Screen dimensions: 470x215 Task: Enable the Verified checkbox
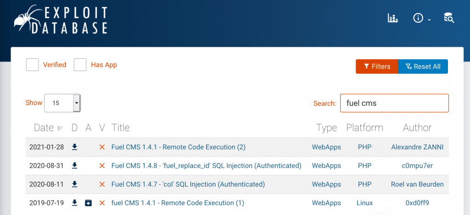[33, 65]
